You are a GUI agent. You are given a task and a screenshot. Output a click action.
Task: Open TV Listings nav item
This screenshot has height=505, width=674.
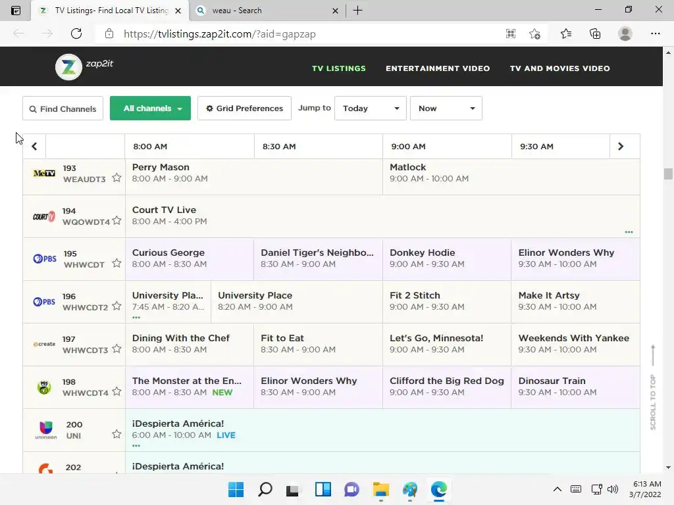339,68
